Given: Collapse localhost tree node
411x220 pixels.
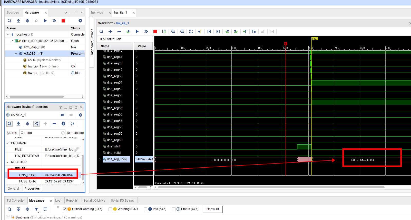Looking at the screenshot, I should click(8, 34).
